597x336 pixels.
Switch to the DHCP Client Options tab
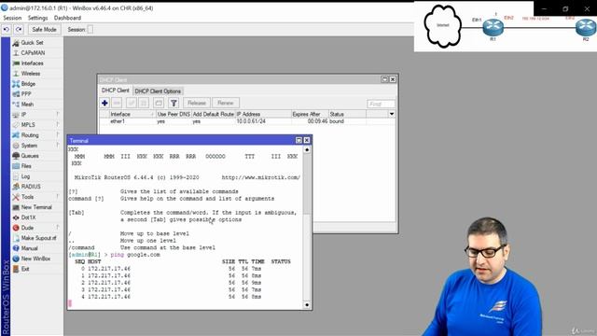click(158, 91)
